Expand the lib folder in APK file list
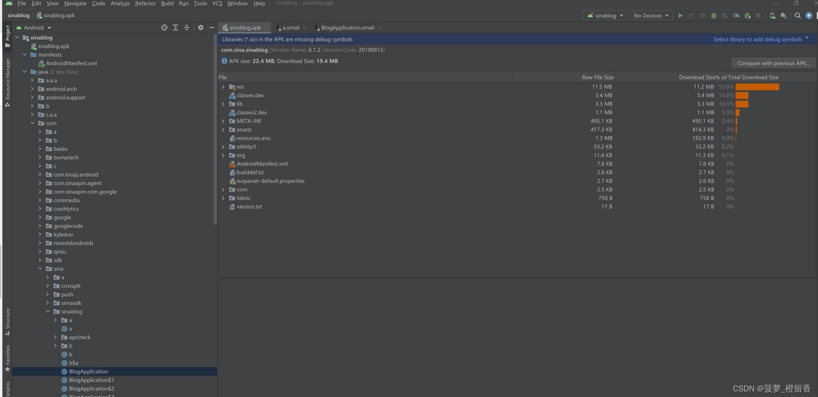The image size is (818, 397). 223,104
